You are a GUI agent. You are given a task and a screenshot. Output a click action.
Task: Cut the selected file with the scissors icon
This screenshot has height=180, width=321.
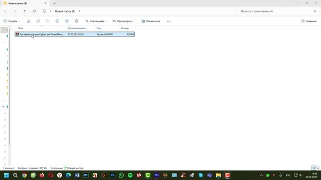(x=29, y=21)
